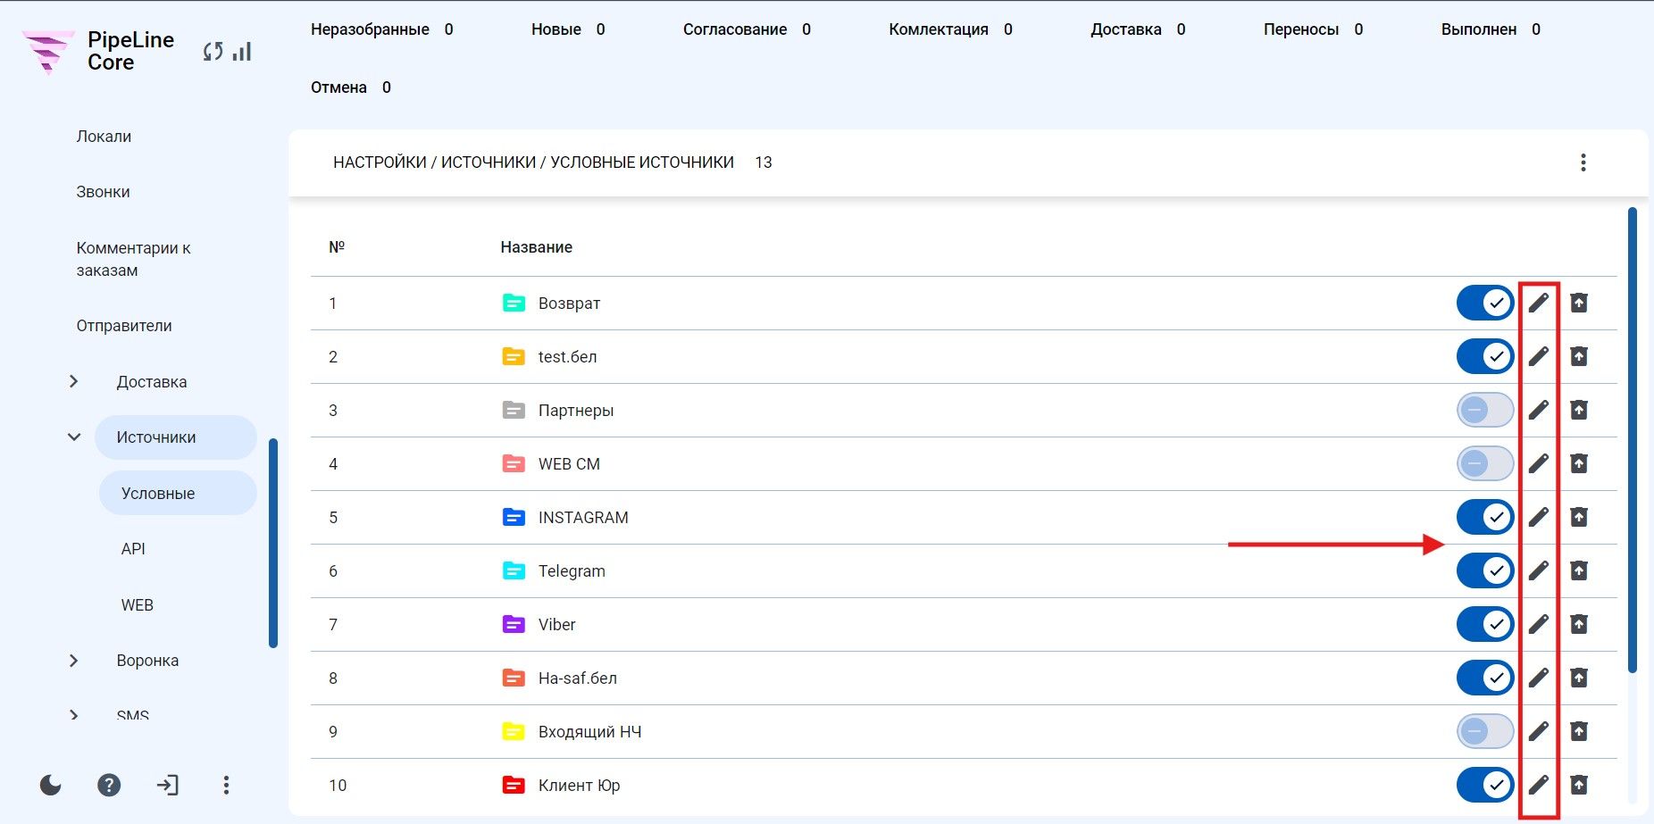Switch to dark mode moon icon
The height and width of the screenshot is (824, 1654).
pyautogui.click(x=51, y=785)
